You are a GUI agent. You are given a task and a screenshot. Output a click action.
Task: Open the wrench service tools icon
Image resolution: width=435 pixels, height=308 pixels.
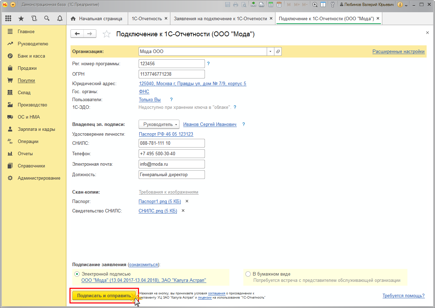pyautogui.click(x=332, y=5)
